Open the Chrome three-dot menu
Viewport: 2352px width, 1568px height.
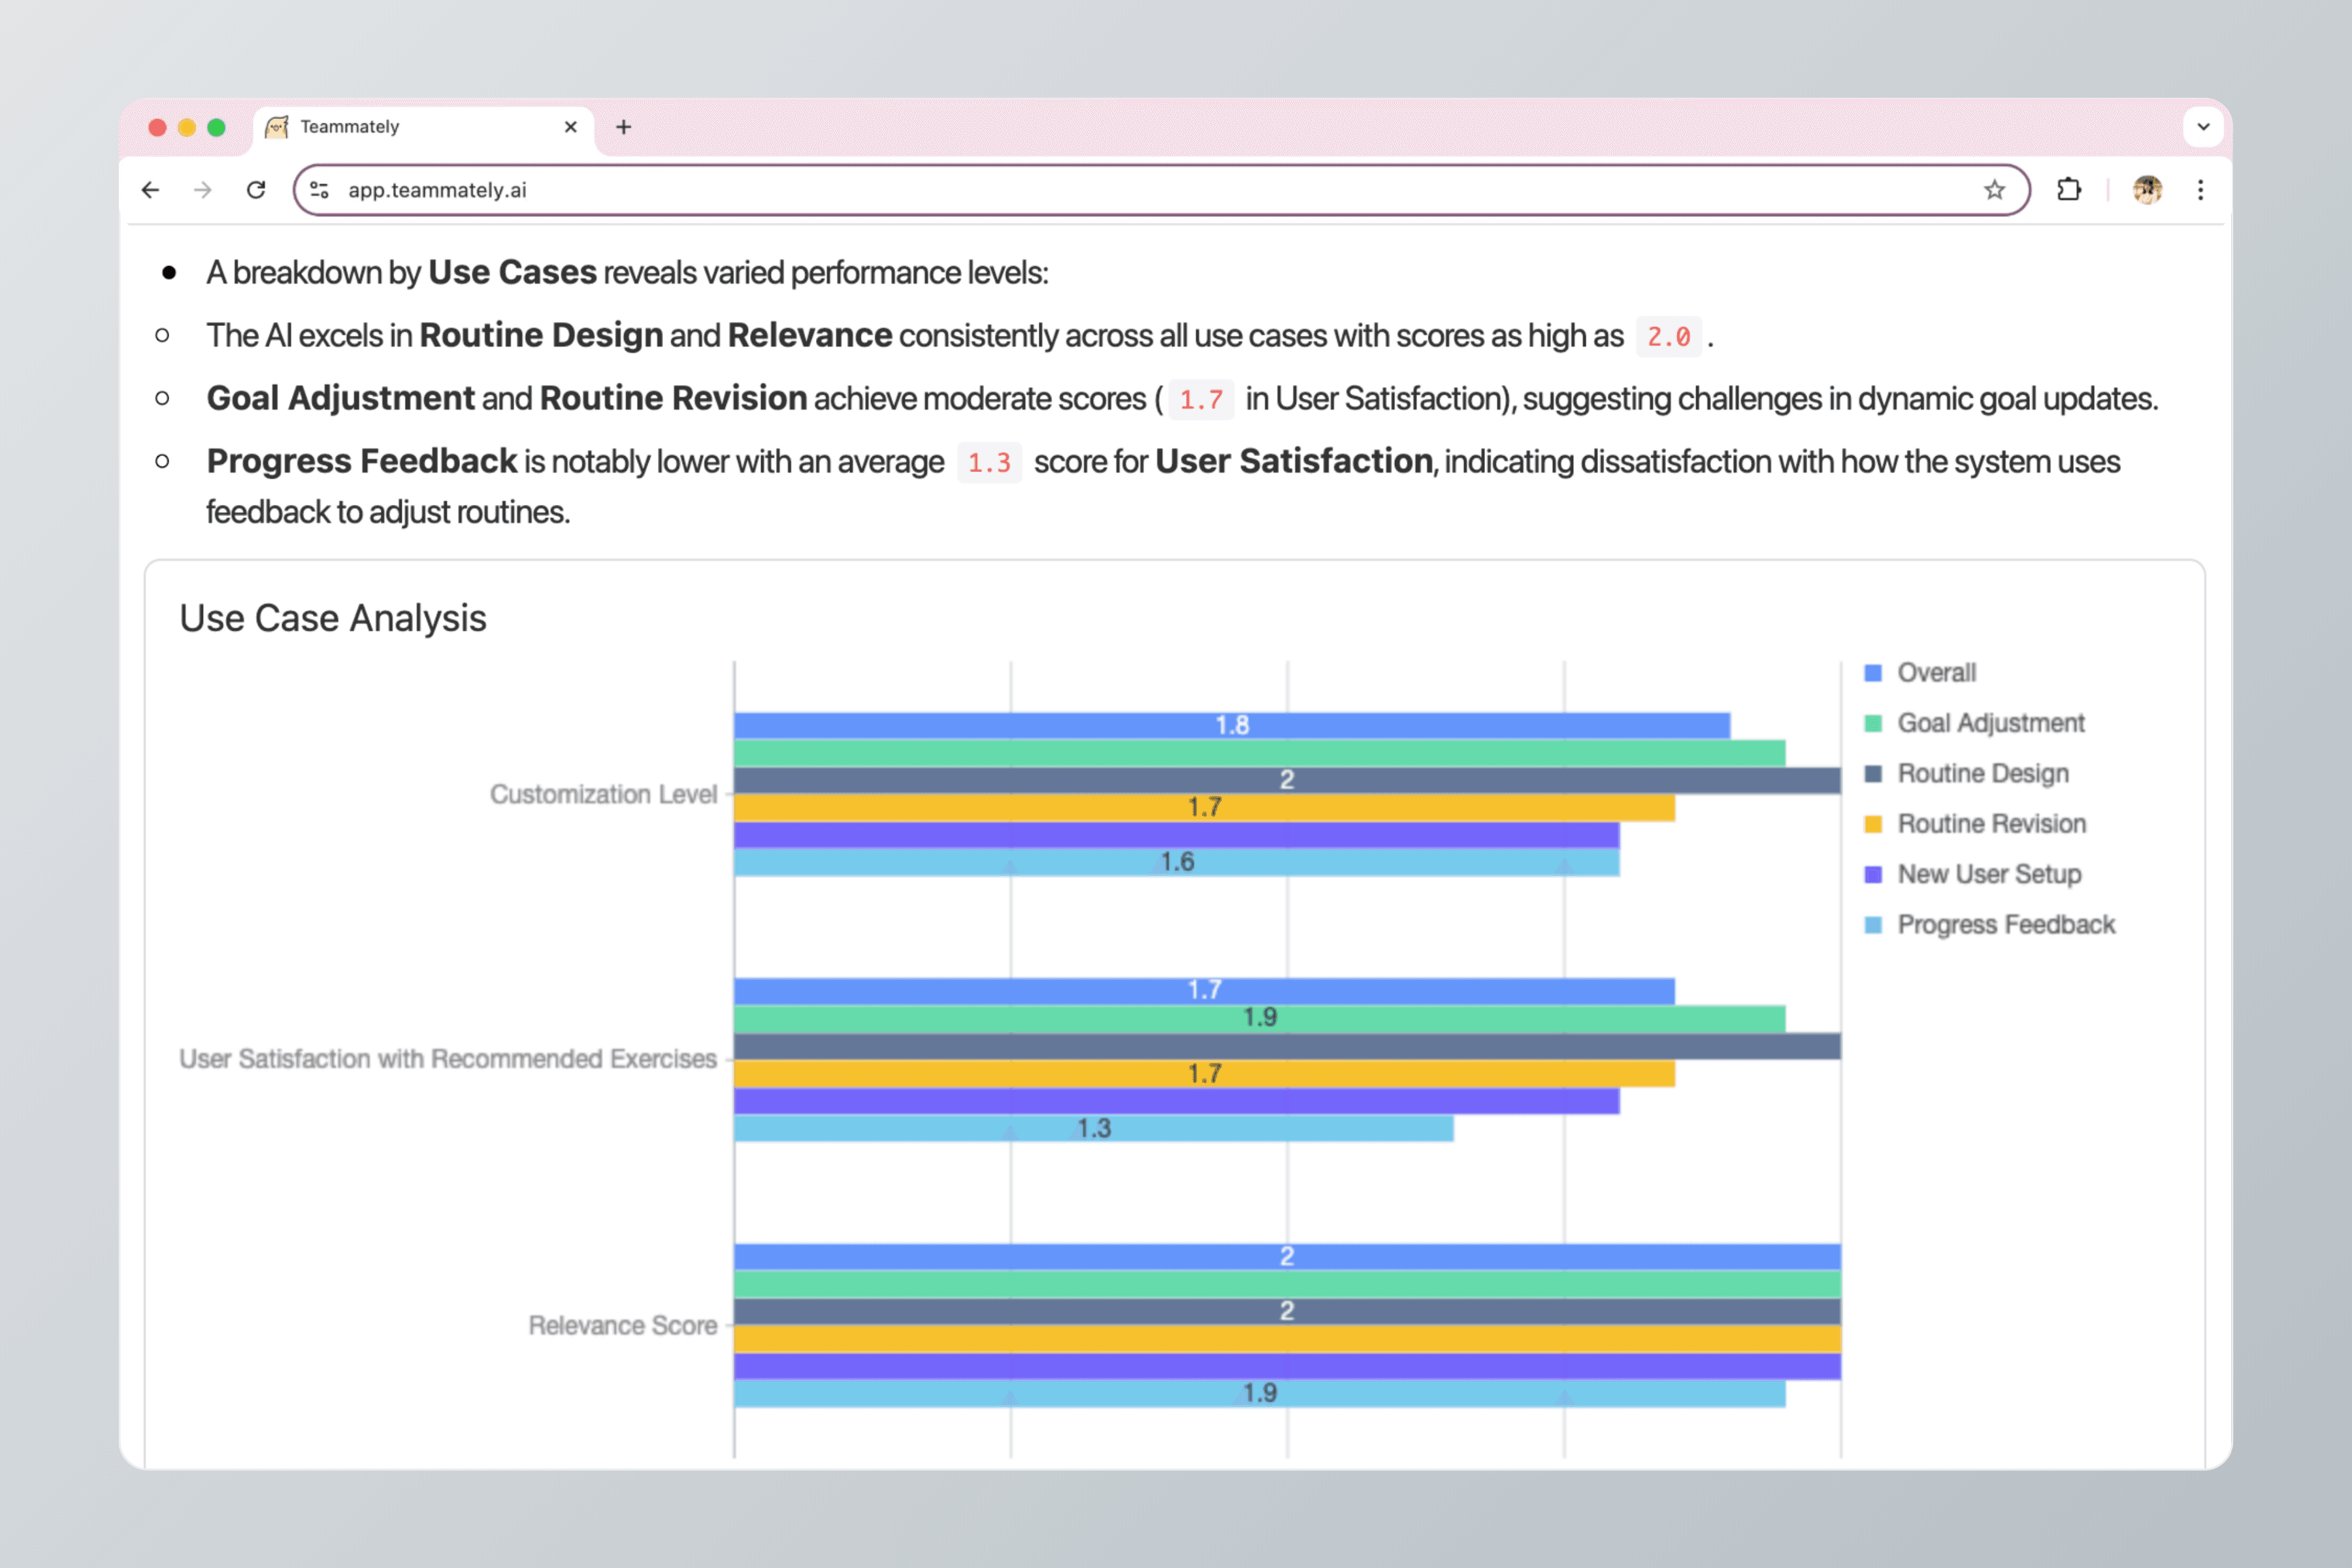click(2200, 190)
